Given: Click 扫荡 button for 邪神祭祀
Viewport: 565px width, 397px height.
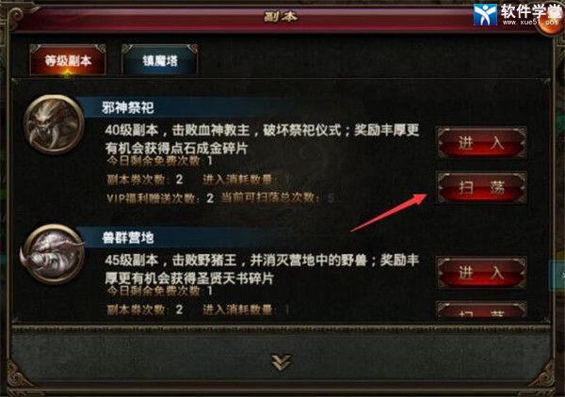Looking at the screenshot, I should [482, 187].
